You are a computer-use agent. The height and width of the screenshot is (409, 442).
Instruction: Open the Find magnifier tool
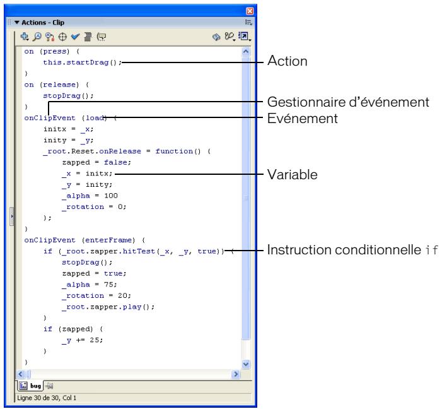click(37, 37)
